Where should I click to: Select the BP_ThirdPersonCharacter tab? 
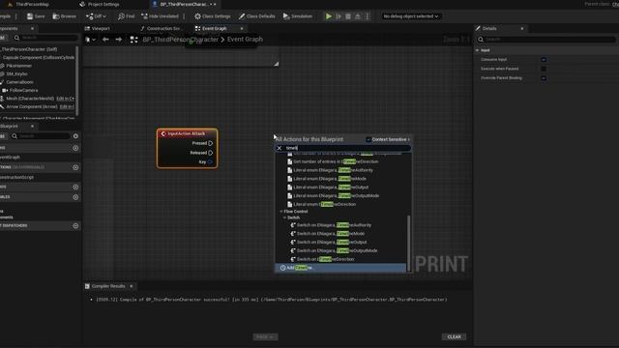coord(185,4)
